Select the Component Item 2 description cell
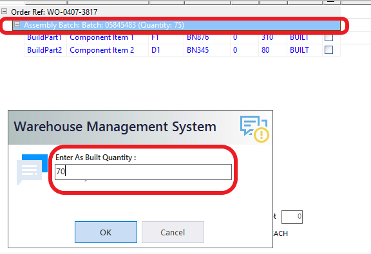Screen dimensions: 371x254 [x=102, y=50]
